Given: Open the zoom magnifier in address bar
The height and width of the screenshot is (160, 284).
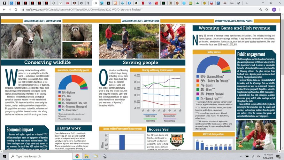Looking at the screenshot, I should (x=261, y=10).
